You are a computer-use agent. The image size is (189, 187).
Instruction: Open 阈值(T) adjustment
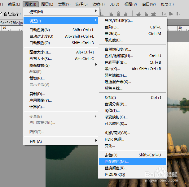click(x=132, y=111)
